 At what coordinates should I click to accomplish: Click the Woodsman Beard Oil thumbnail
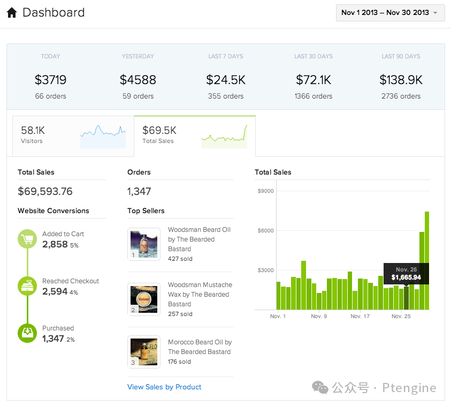(x=144, y=244)
